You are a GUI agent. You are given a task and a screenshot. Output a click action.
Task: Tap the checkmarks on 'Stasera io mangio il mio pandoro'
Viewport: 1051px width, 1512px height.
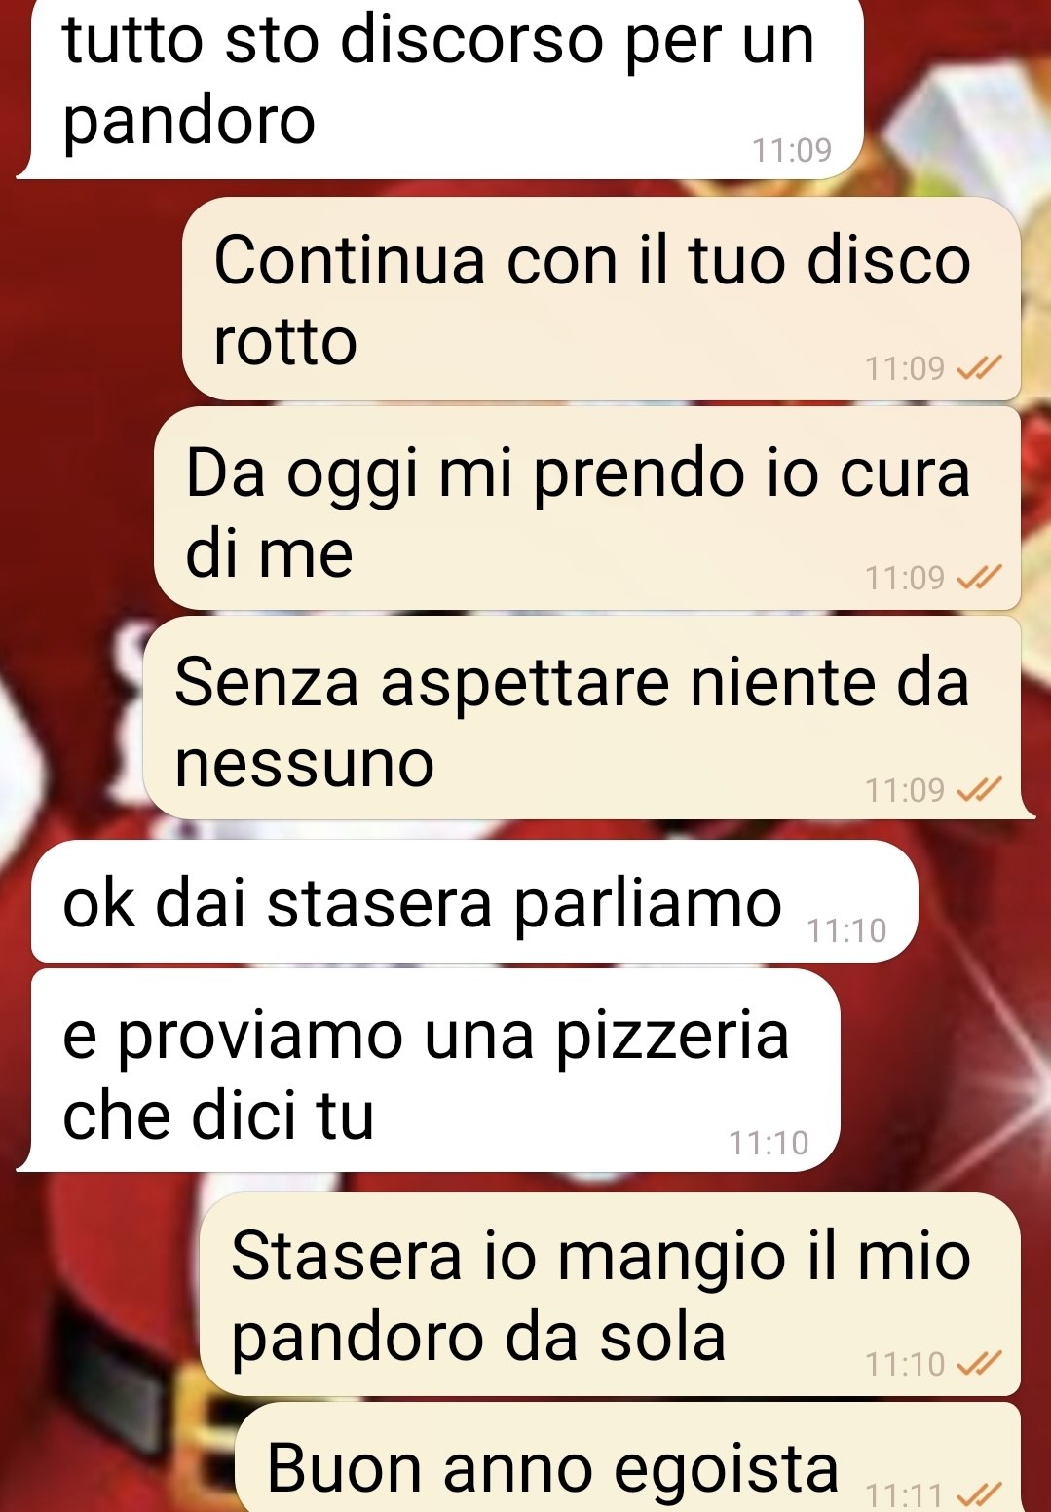click(979, 1364)
